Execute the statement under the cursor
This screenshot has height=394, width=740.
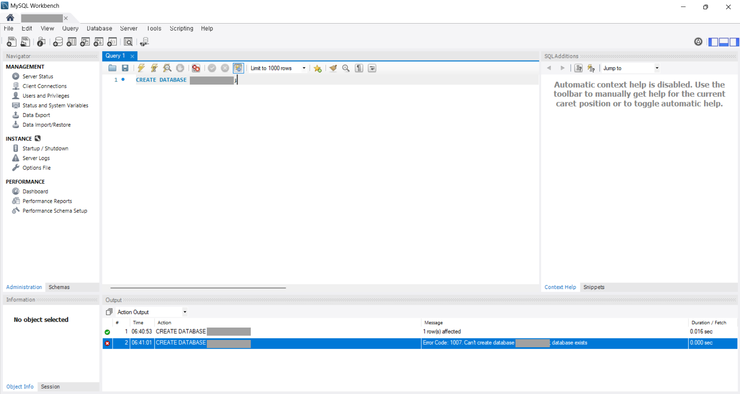pyautogui.click(x=154, y=68)
